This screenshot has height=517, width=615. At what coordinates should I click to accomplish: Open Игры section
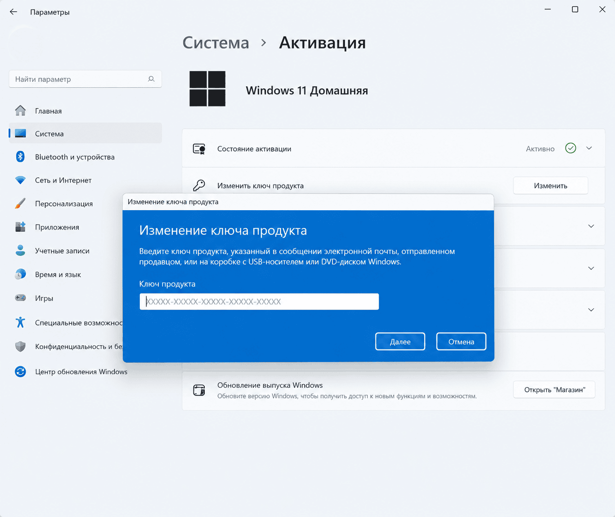point(66,298)
